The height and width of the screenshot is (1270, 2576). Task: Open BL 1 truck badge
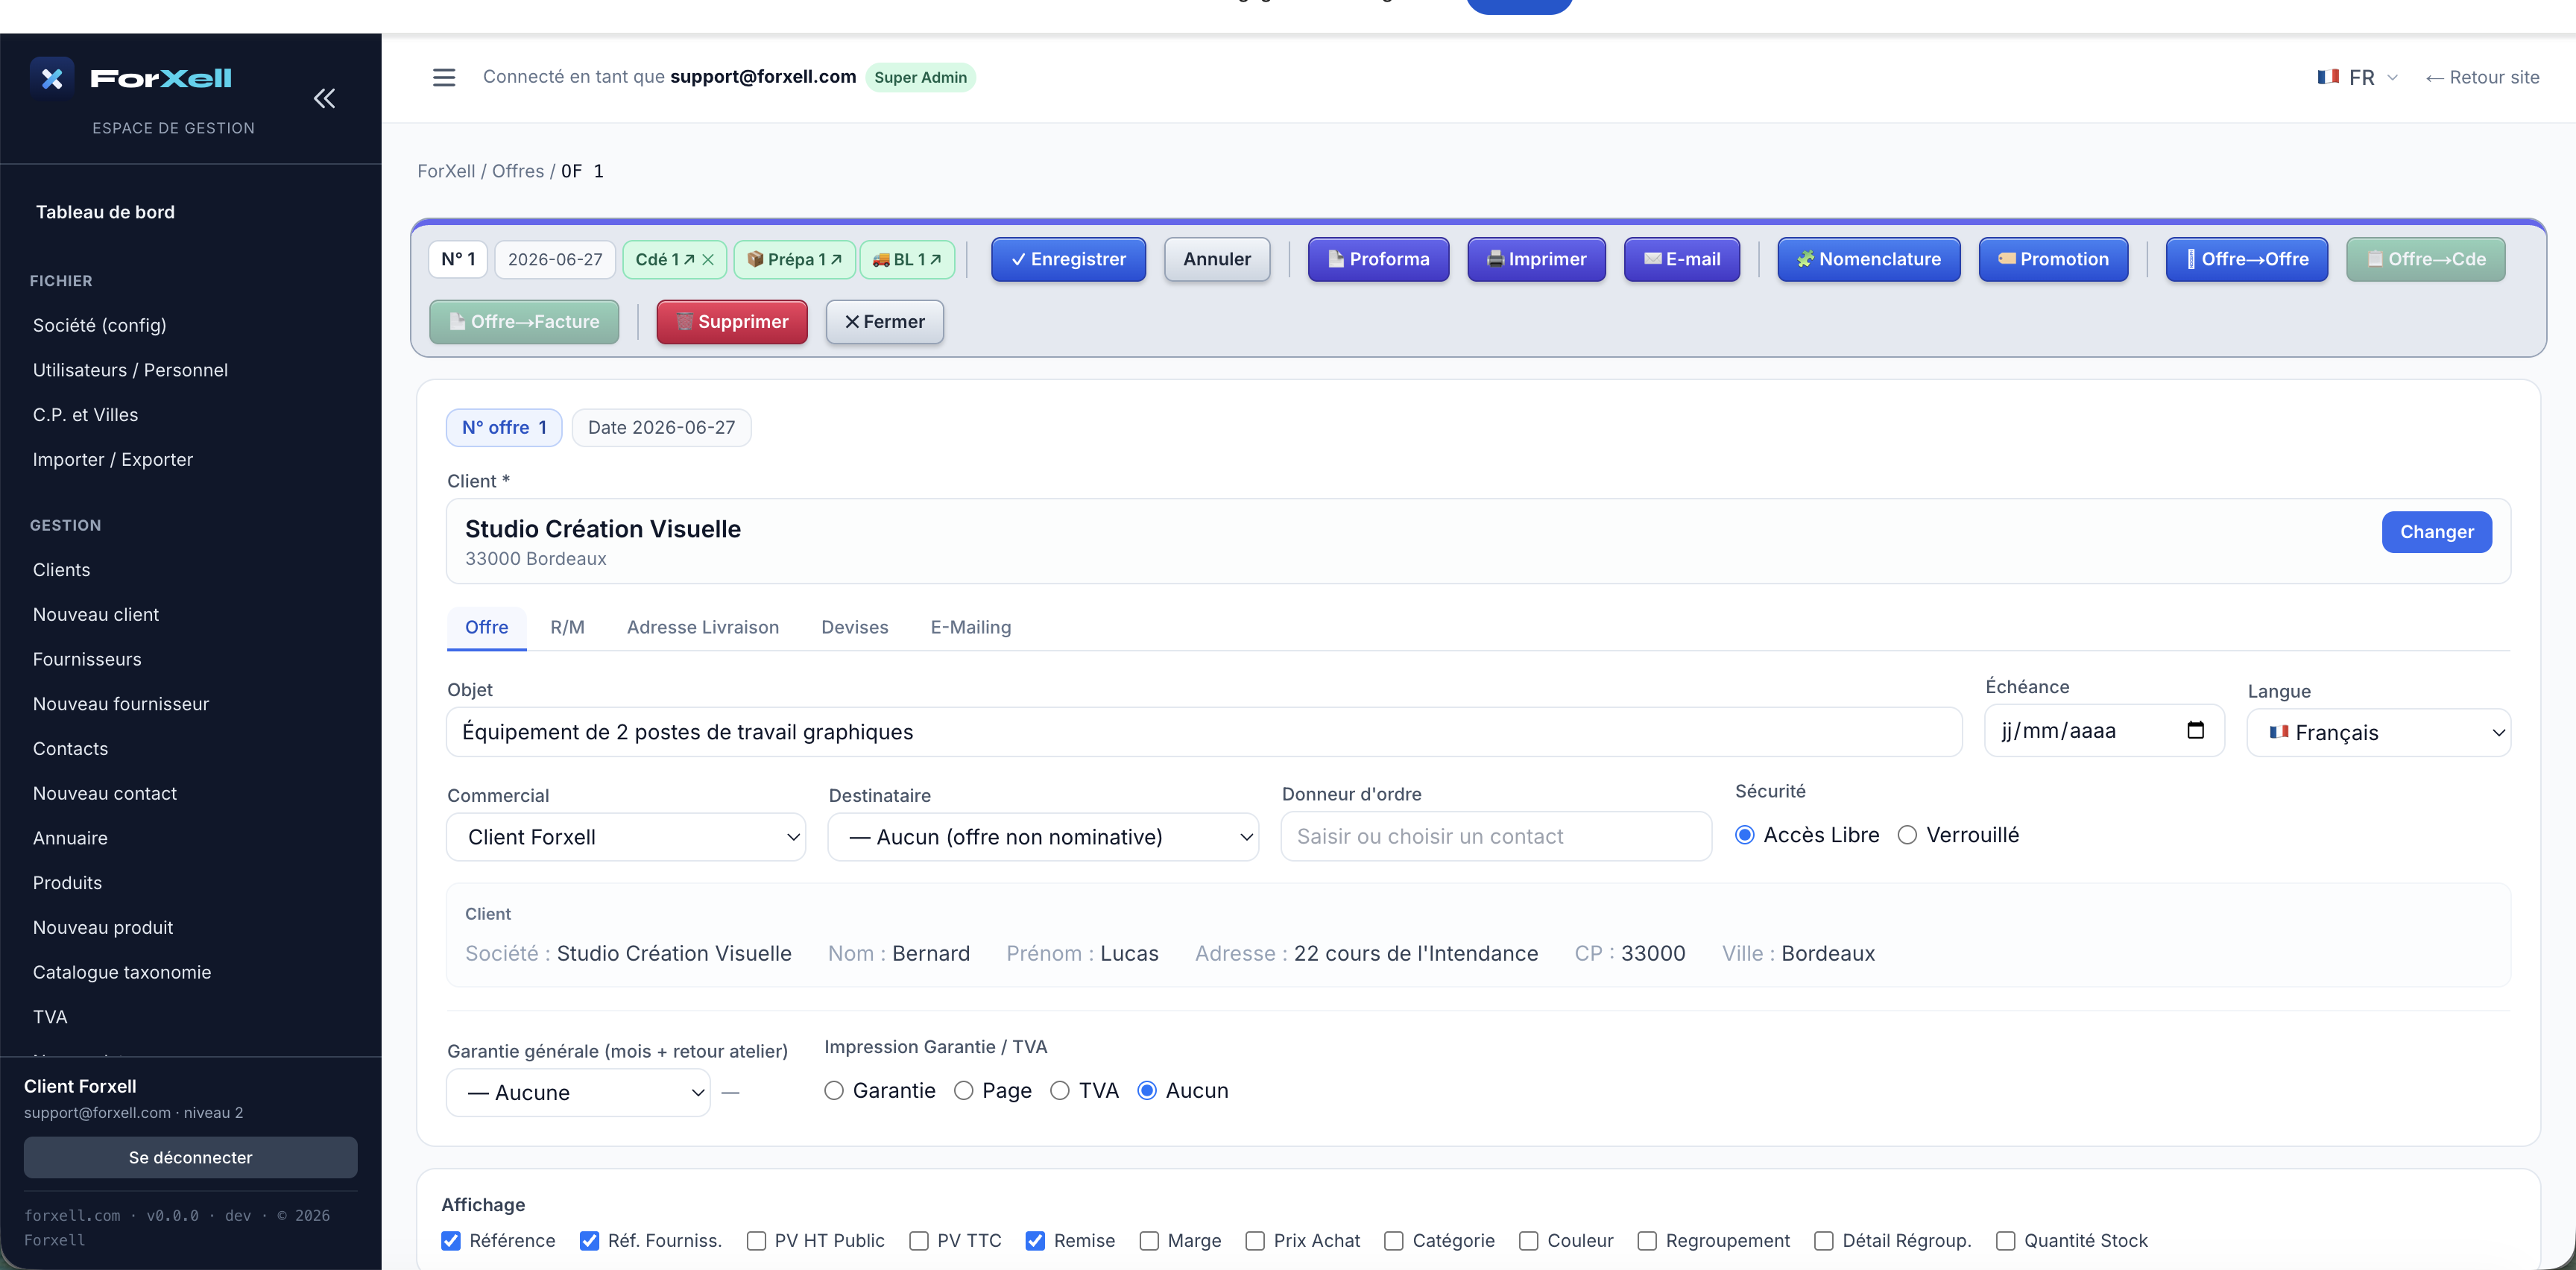coord(907,260)
